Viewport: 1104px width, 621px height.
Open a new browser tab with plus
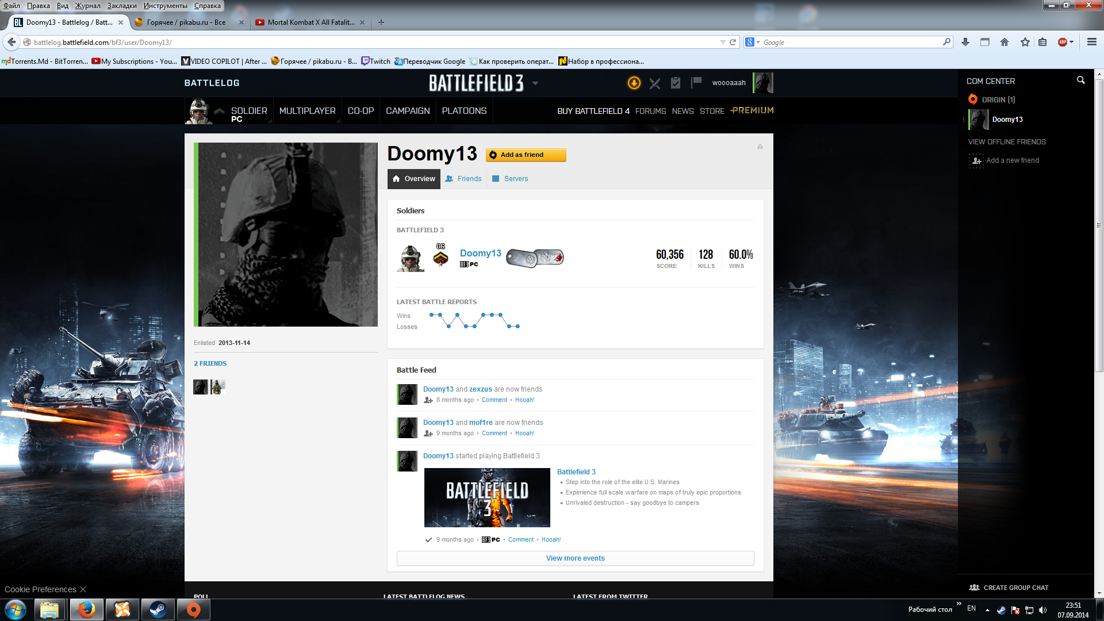point(381,22)
